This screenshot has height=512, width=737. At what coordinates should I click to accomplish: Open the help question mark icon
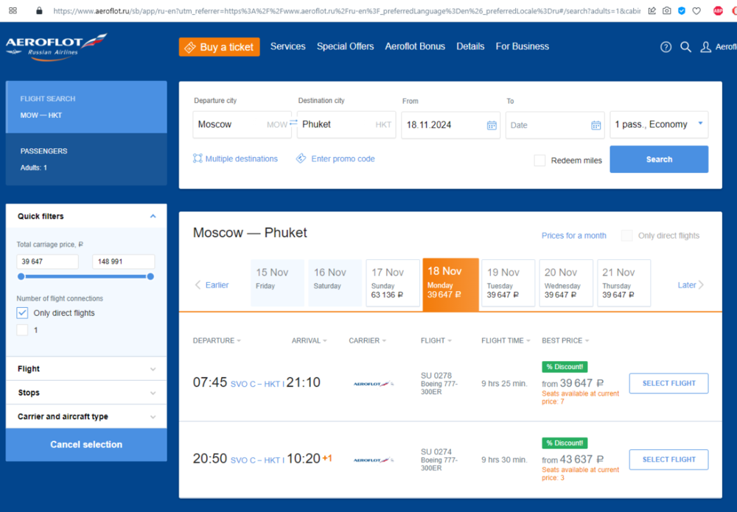[666, 47]
